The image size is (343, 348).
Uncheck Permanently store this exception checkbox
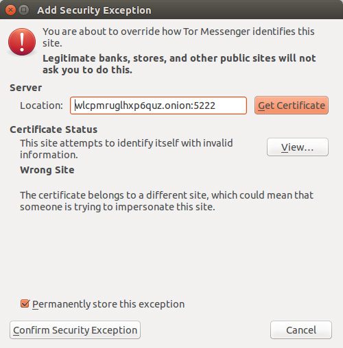(25, 303)
